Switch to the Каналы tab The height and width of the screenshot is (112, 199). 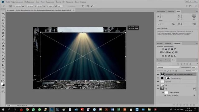pyautogui.click(x=167, y=60)
